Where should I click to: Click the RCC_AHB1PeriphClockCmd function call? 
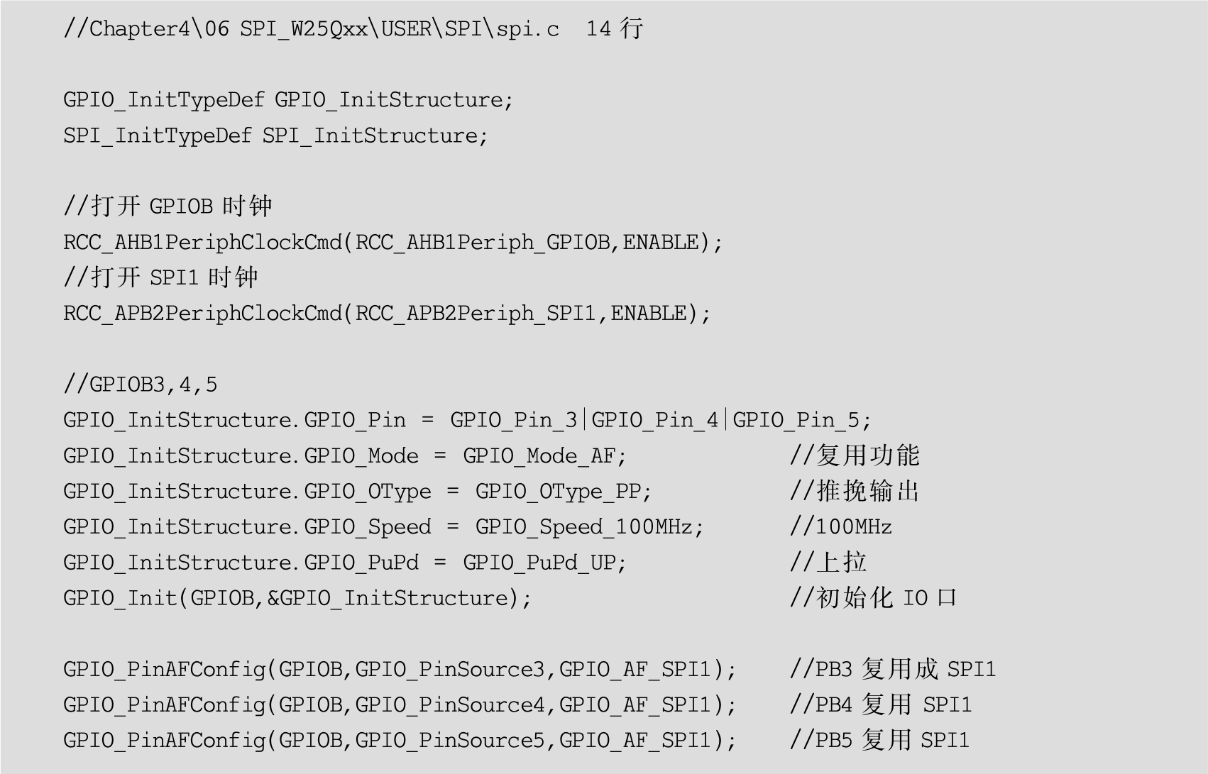coord(392,243)
